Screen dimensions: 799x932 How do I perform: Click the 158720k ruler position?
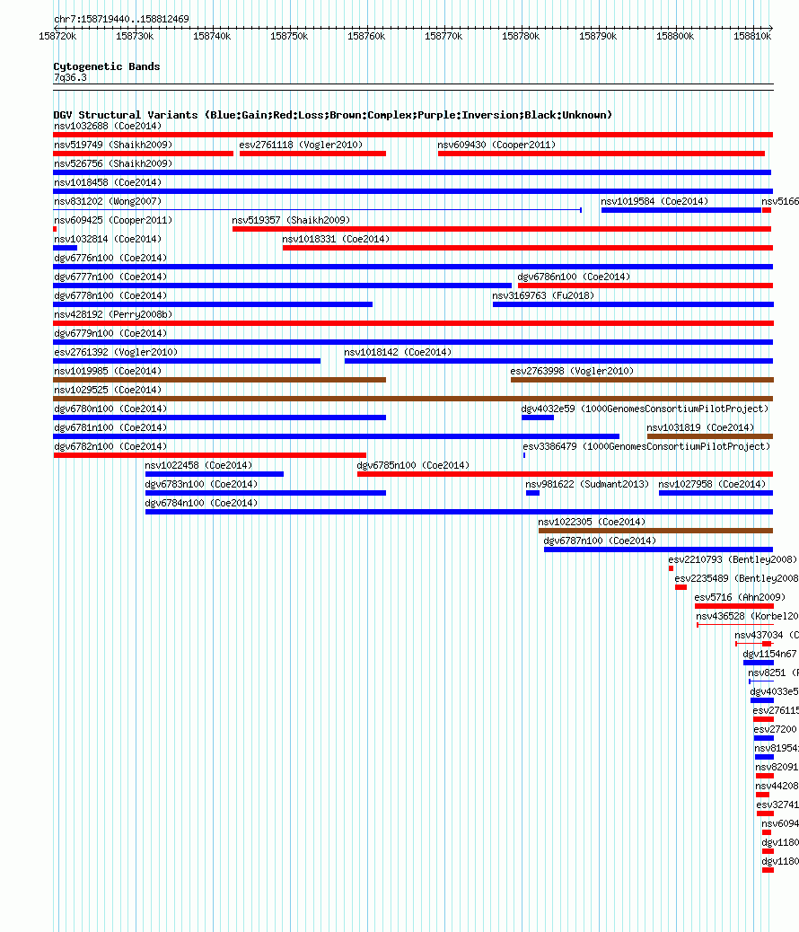click(57, 36)
